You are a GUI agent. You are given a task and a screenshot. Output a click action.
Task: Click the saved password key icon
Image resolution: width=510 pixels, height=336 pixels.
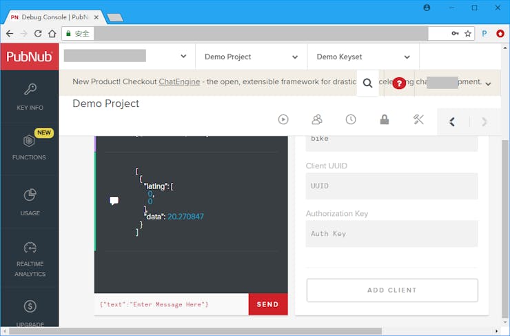coord(455,34)
